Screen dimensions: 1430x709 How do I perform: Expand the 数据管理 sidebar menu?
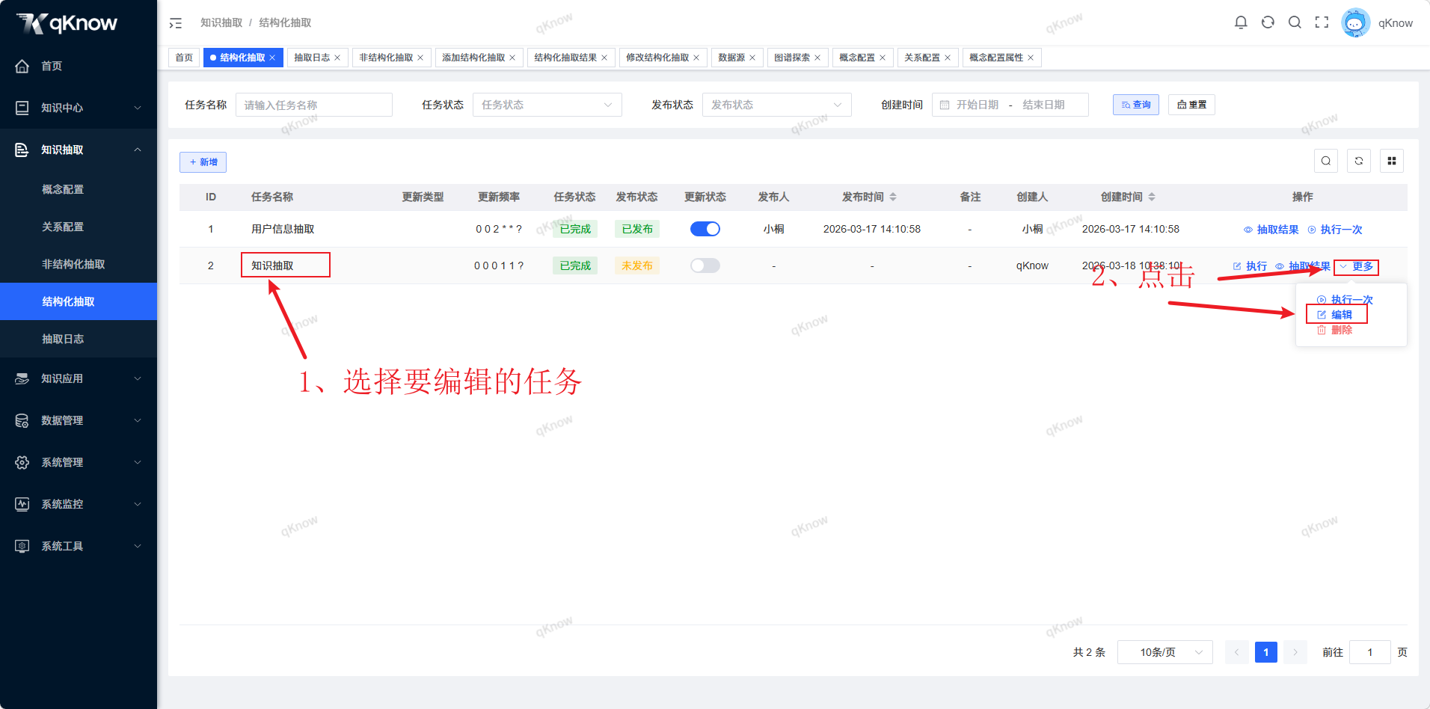pyautogui.click(x=79, y=420)
